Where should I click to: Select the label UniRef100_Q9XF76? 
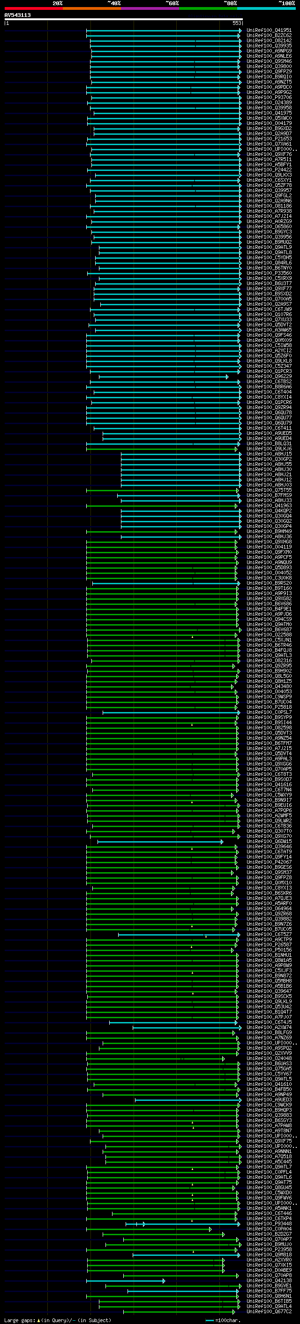[x=269, y=154]
